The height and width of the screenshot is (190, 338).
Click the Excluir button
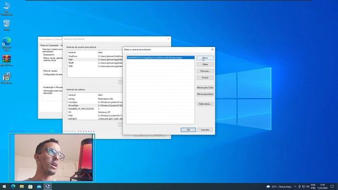click(205, 78)
